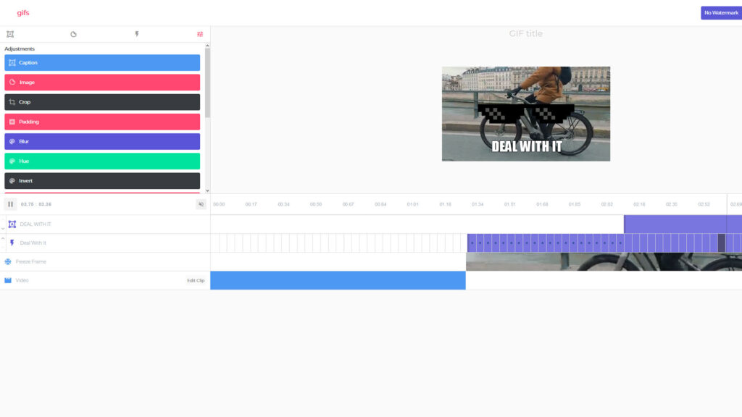
Task: Select the Padding adjustment
Action: point(102,122)
